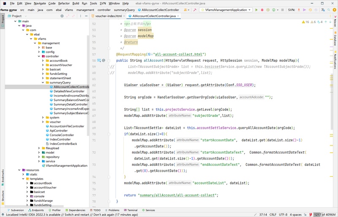Expand the accountBook folder in the controller tree
Screen dimensions: 338x217
tap(43, 61)
